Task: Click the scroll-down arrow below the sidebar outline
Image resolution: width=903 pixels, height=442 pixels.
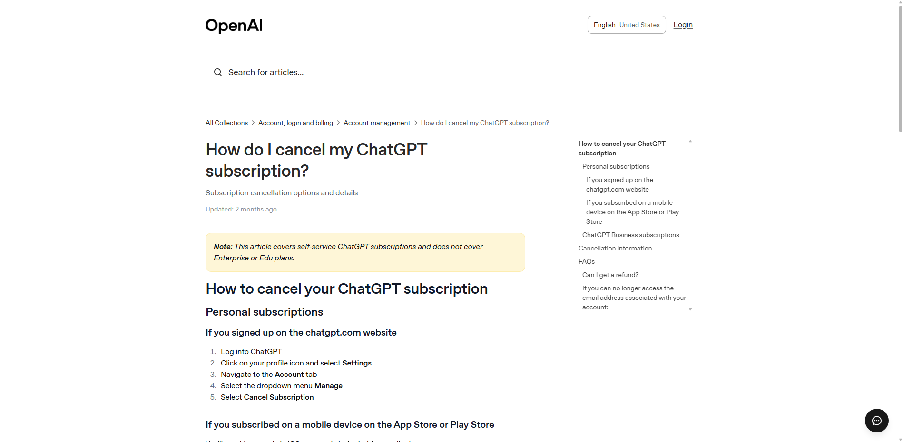Action: (690, 309)
